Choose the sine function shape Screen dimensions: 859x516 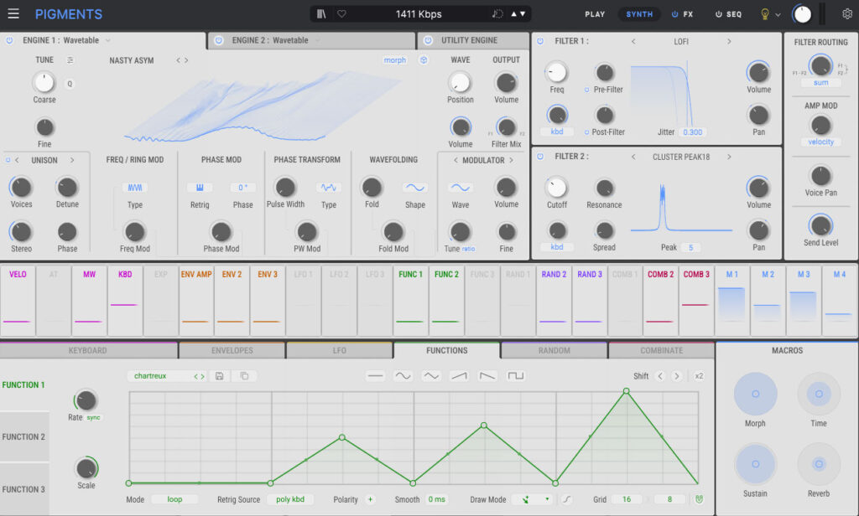click(403, 376)
